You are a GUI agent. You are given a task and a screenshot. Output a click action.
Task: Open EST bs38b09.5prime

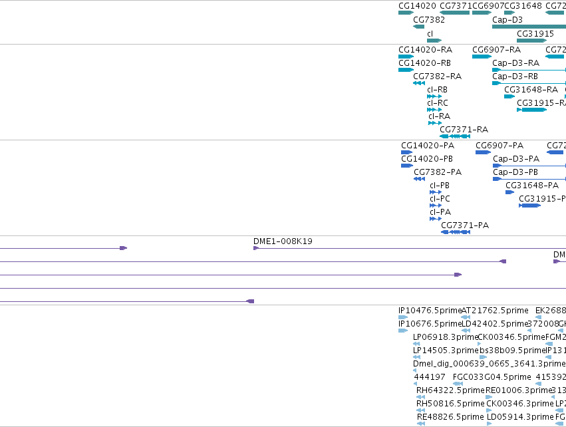[x=512, y=351]
